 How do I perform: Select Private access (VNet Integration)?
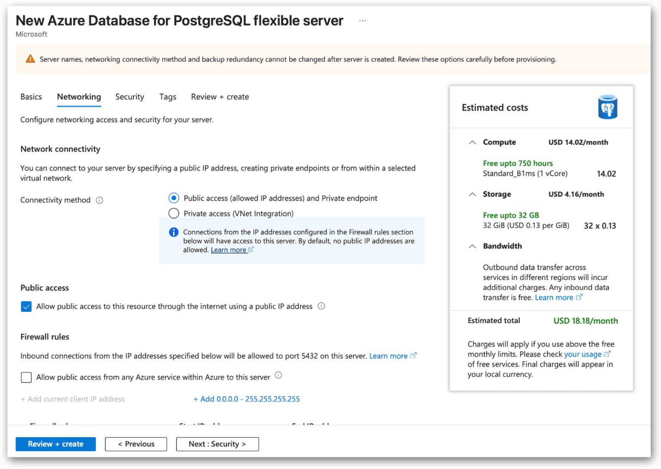pyautogui.click(x=173, y=213)
